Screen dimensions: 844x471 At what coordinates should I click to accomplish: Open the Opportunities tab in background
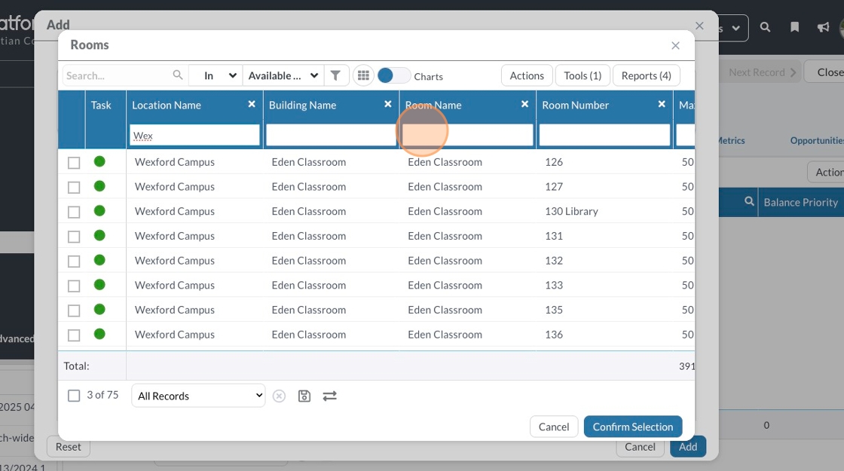point(817,140)
